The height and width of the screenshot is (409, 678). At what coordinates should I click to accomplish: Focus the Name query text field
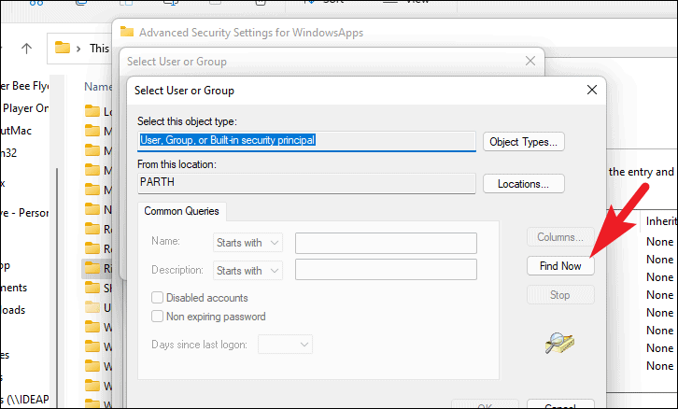(x=386, y=243)
